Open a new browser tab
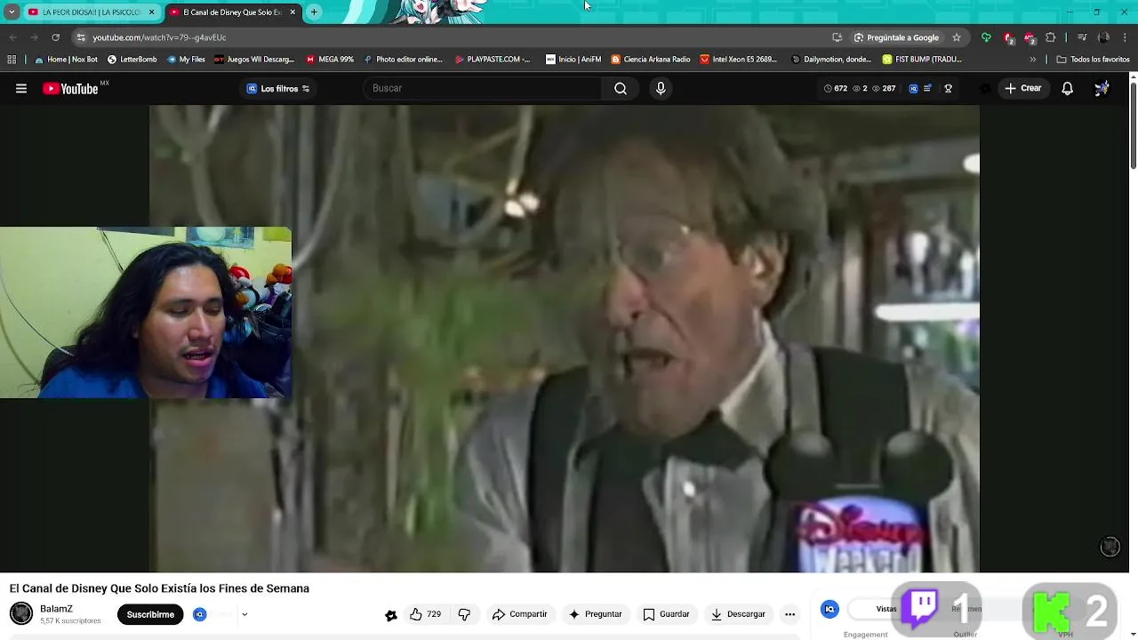Screen dimensions: 1138x640 coord(314,12)
